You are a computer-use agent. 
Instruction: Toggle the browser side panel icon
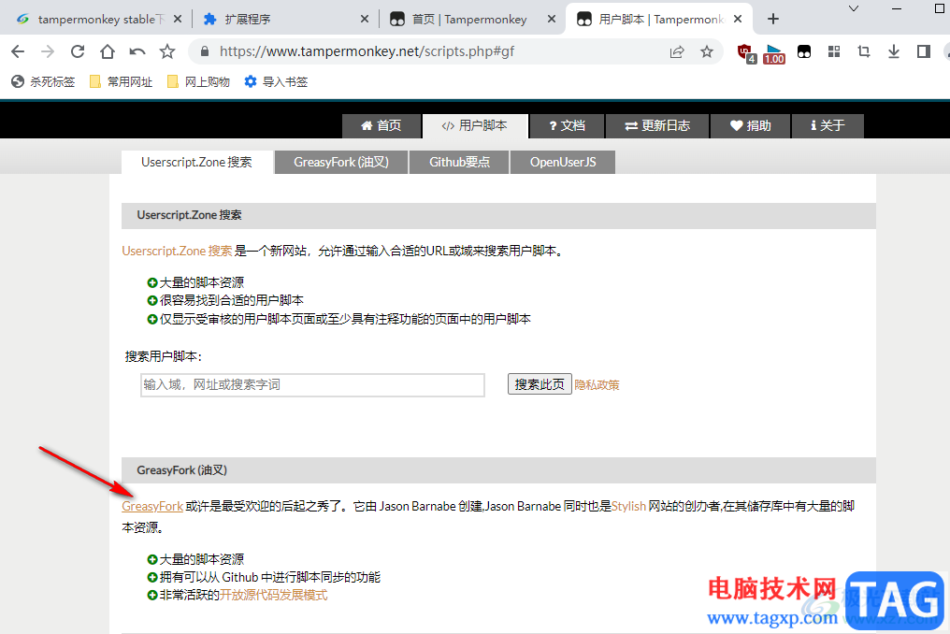(x=923, y=51)
